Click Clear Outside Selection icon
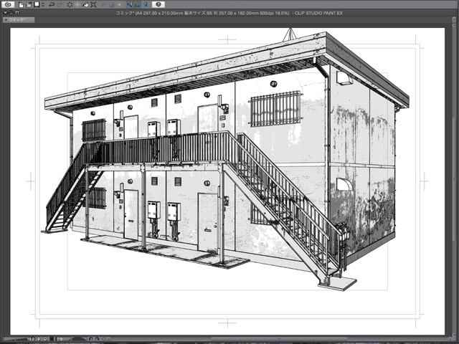Screen dimensions: 459x344 coord(77,5)
